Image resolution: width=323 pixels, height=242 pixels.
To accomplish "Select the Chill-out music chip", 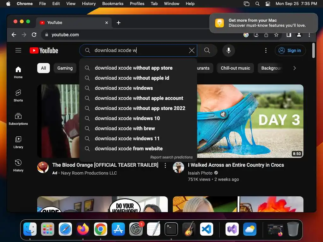I will point(235,68).
